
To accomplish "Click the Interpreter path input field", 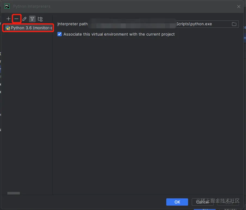I will (163, 24).
